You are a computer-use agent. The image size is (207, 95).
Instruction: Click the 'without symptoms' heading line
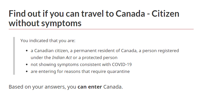[45, 23]
